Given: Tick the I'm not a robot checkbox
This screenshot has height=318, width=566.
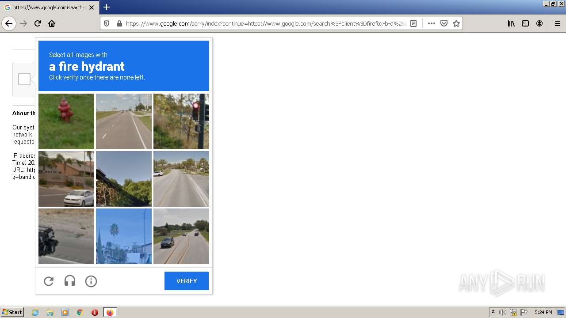Looking at the screenshot, I should point(24,79).
